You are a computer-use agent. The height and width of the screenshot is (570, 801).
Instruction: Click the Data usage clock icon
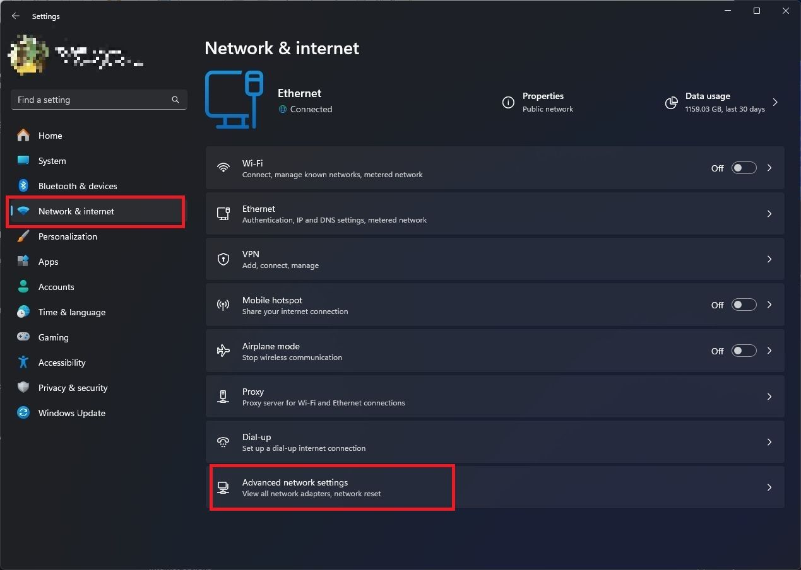671,103
